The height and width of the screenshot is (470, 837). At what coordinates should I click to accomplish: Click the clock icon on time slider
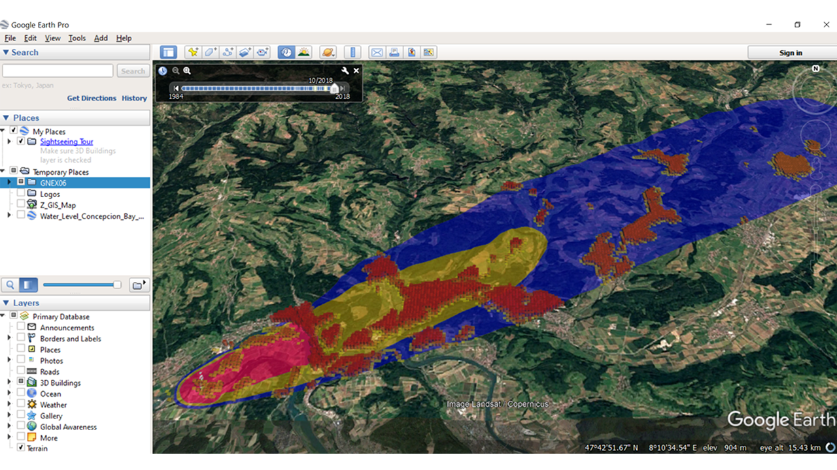(x=163, y=70)
